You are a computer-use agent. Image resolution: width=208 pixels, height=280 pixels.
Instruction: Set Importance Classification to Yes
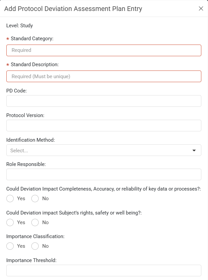(x=10, y=246)
